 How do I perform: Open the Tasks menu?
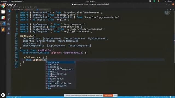(x=32, y=7)
